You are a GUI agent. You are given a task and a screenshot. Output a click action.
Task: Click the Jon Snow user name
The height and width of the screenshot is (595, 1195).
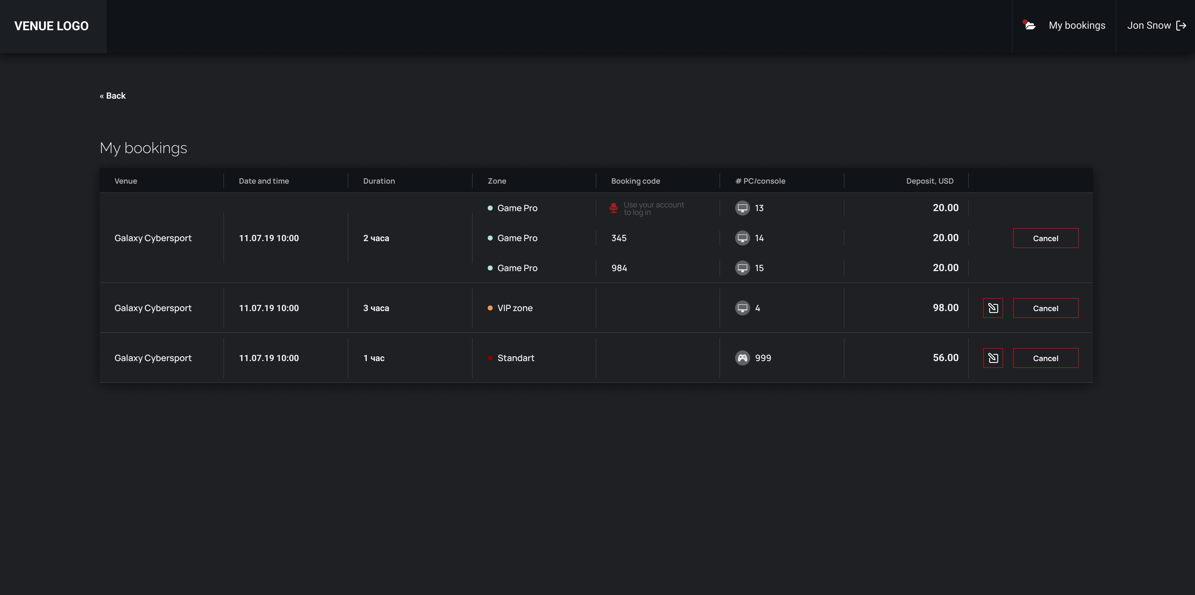tap(1149, 26)
